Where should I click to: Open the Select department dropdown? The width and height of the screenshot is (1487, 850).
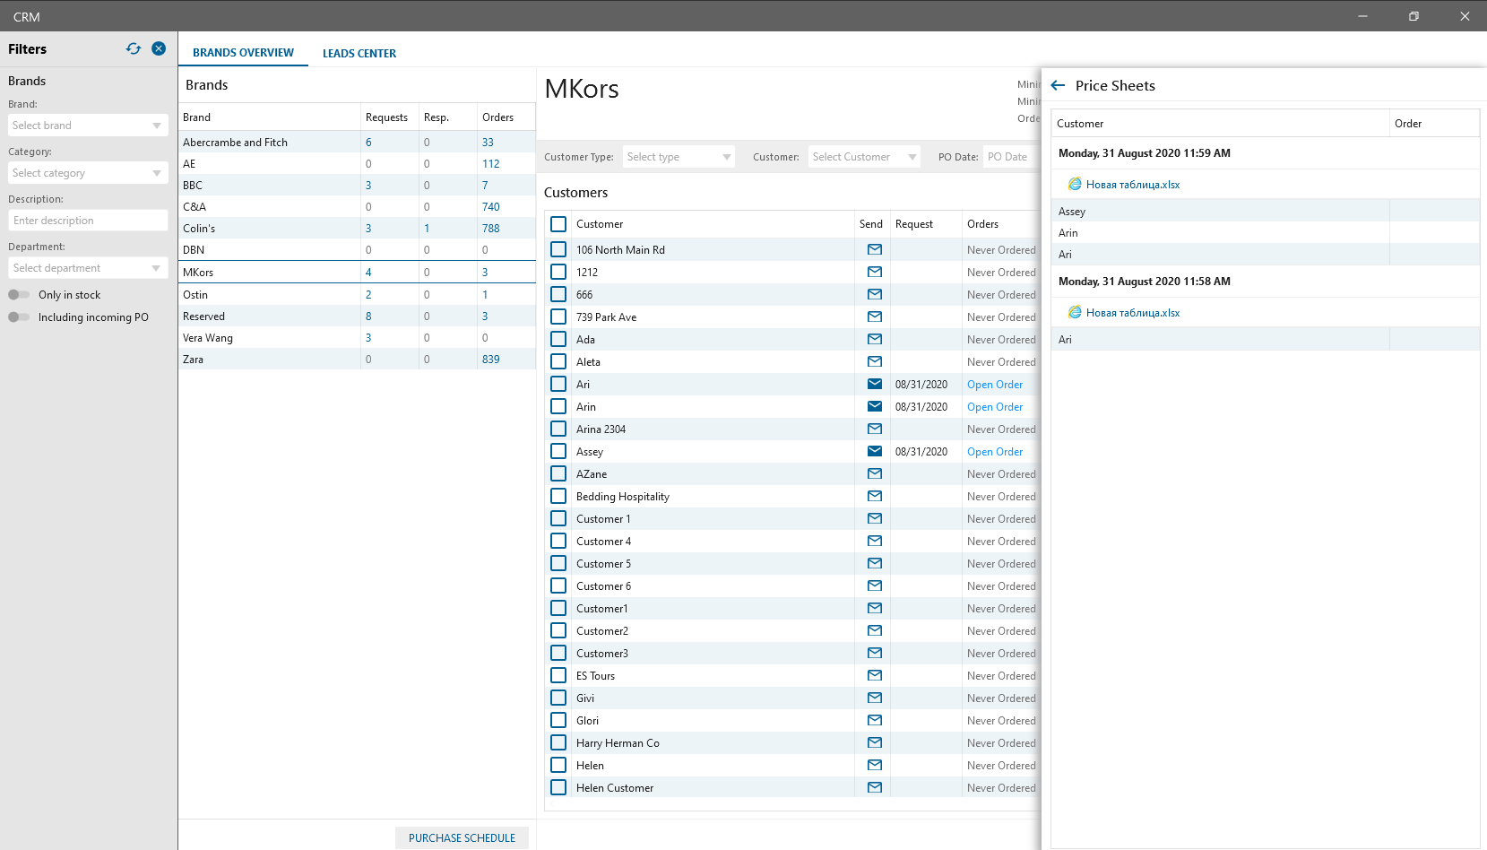pos(88,268)
